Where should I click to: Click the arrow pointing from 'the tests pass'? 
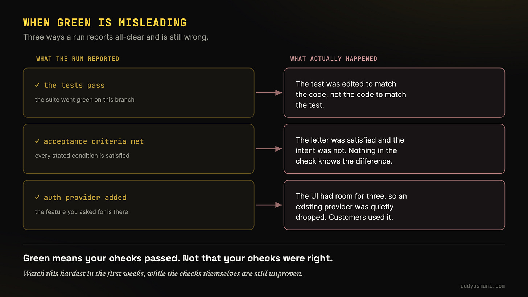pos(269,93)
